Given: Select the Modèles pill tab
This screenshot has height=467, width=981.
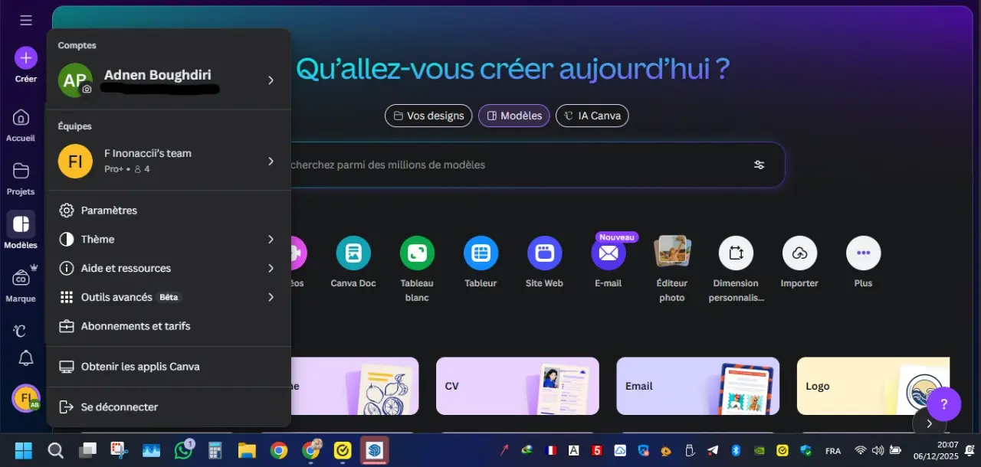Looking at the screenshot, I should pyautogui.click(x=513, y=116).
